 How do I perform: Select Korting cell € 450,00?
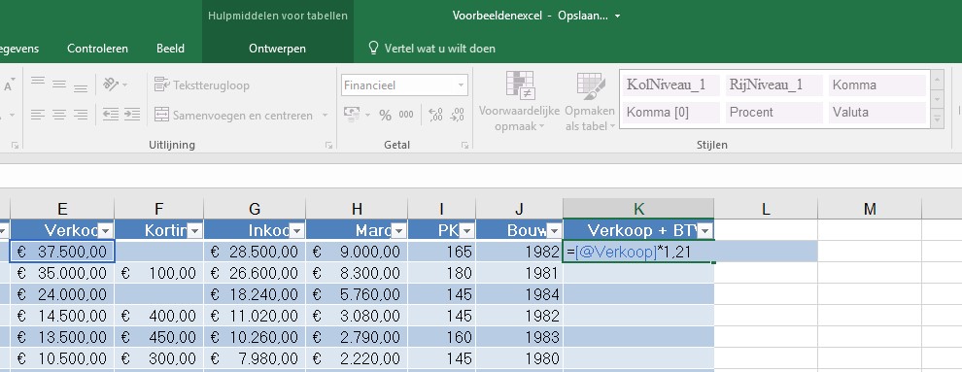[x=159, y=337]
